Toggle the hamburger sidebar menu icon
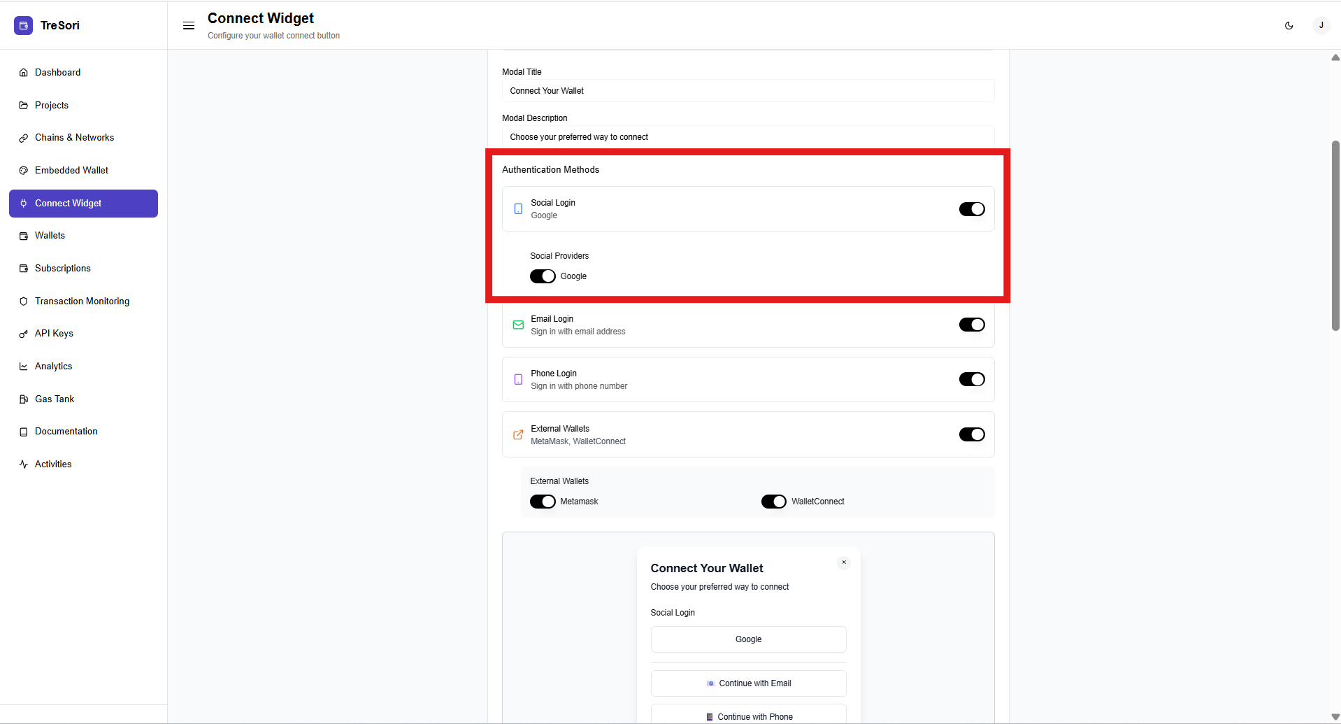 pos(189,26)
